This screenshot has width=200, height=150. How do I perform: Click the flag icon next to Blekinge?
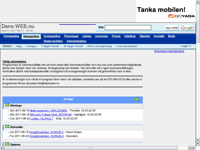7,105
